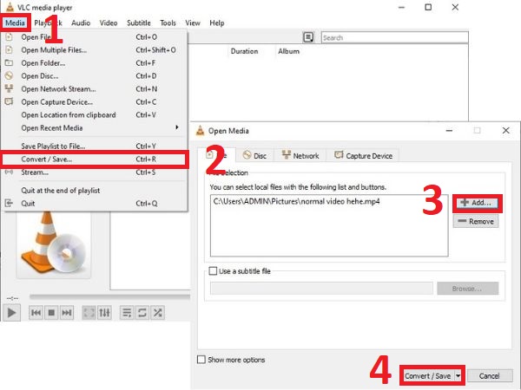521x390 pixels.
Task: Click the Album column header
Action: point(288,51)
